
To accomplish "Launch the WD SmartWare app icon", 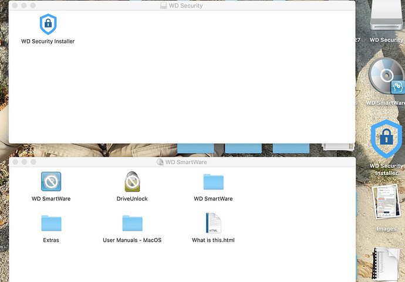I will click(51, 181).
